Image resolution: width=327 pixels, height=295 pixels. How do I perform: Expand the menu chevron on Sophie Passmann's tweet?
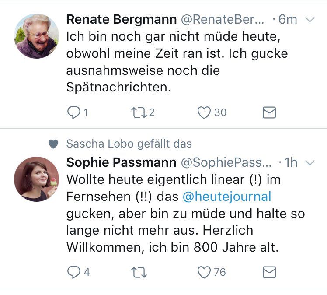(310, 163)
